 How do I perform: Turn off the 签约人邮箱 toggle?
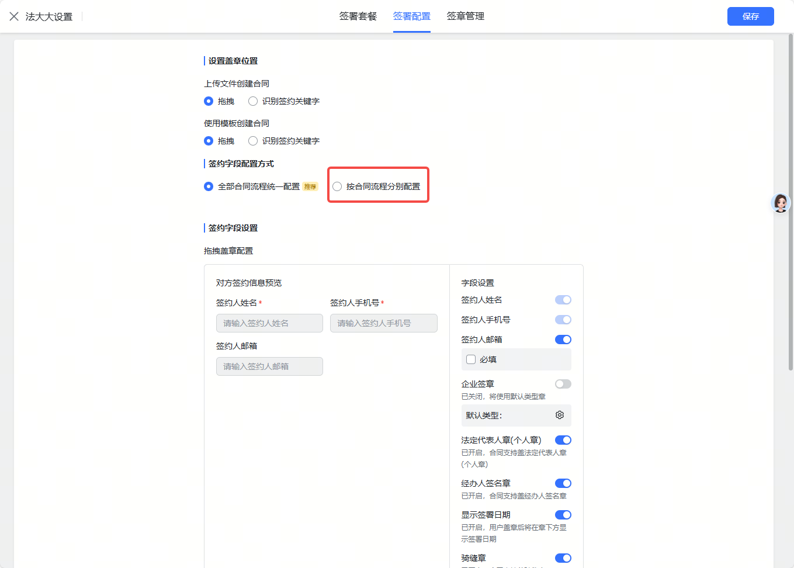pyautogui.click(x=563, y=339)
